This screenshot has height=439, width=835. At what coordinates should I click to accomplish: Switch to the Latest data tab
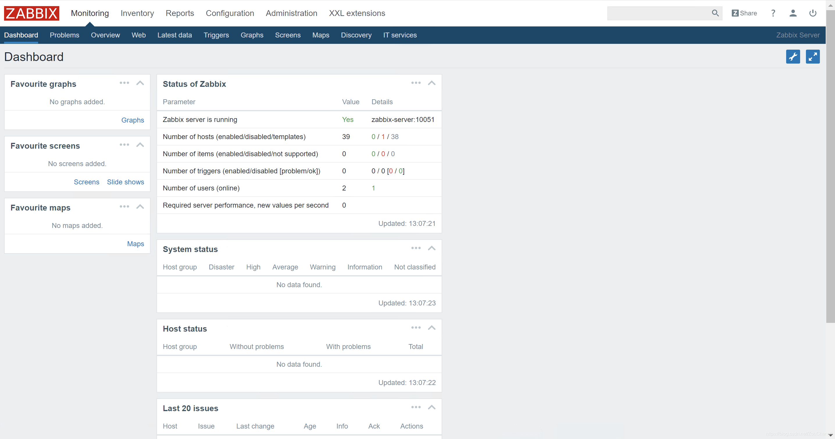tap(174, 35)
